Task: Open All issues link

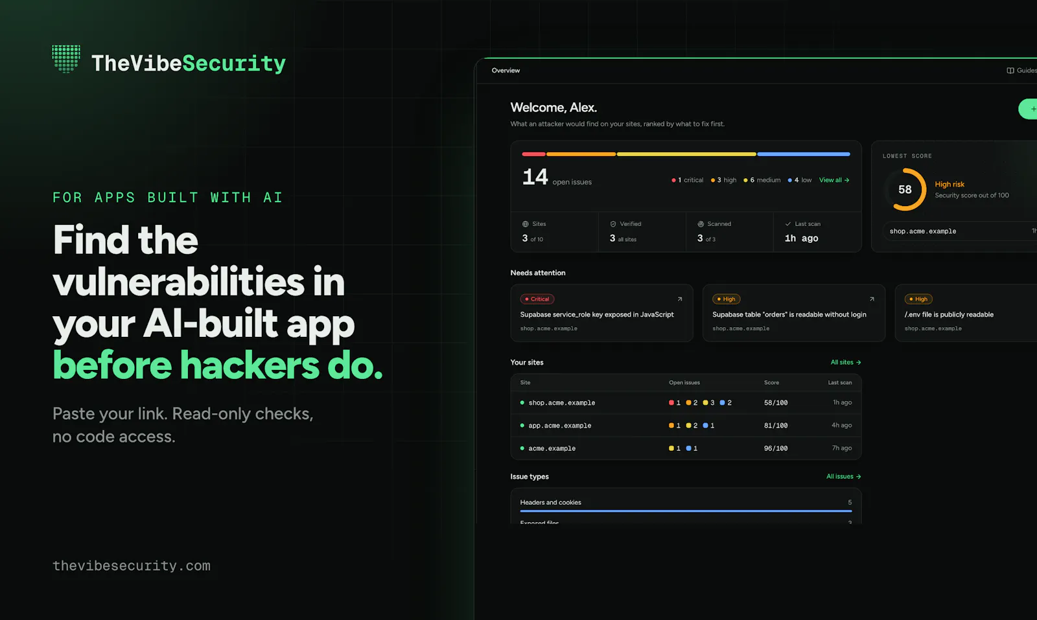Action: click(843, 476)
